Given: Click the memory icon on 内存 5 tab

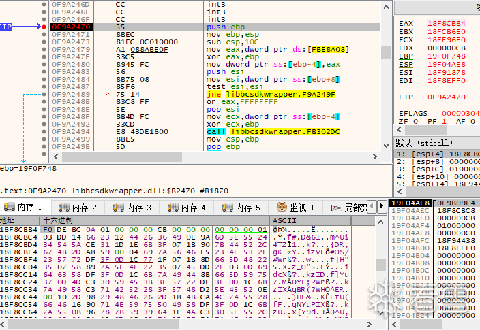Looking at the screenshot, I should (x=227, y=208).
